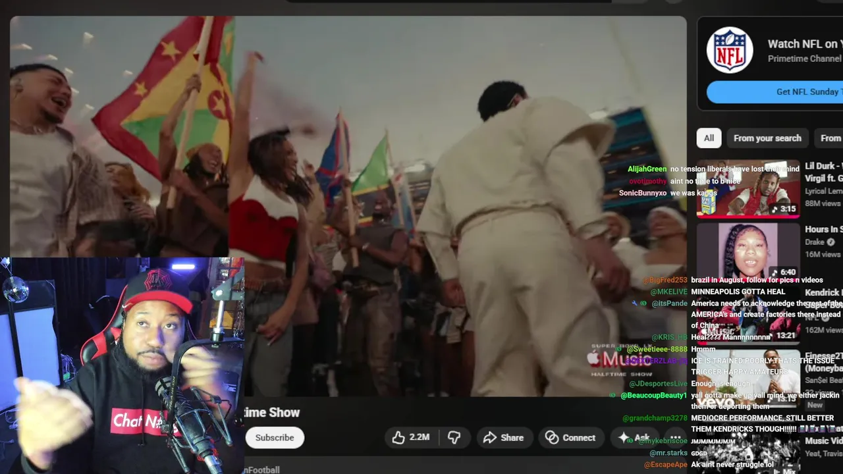The width and height of the screenshot is (843, 474).
Task: Open the Hours In Silence video thumbnail
Action: pos(748,252)
